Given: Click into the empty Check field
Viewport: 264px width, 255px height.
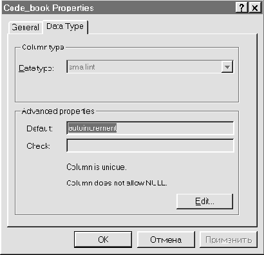Looking at the screenshot, I should [150, 146].
